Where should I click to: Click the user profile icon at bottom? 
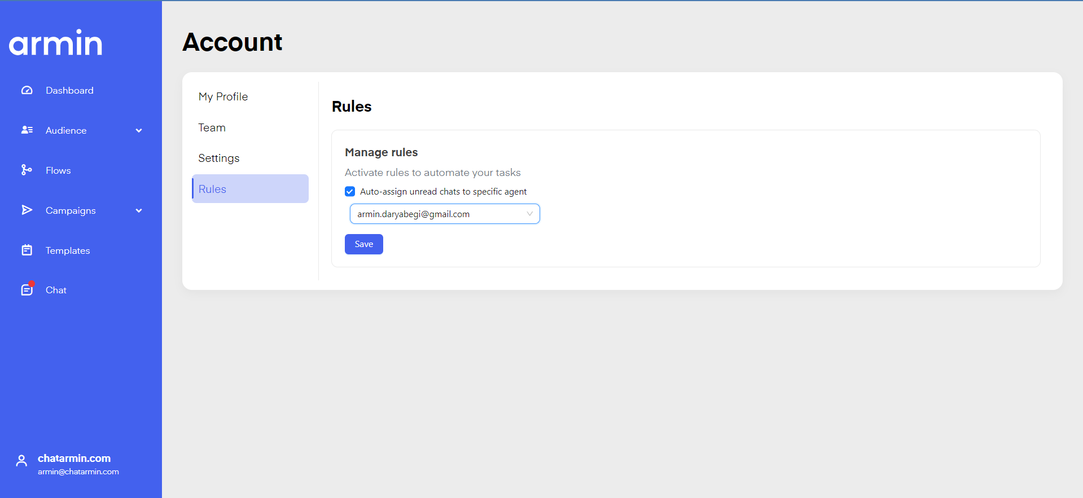21,461
